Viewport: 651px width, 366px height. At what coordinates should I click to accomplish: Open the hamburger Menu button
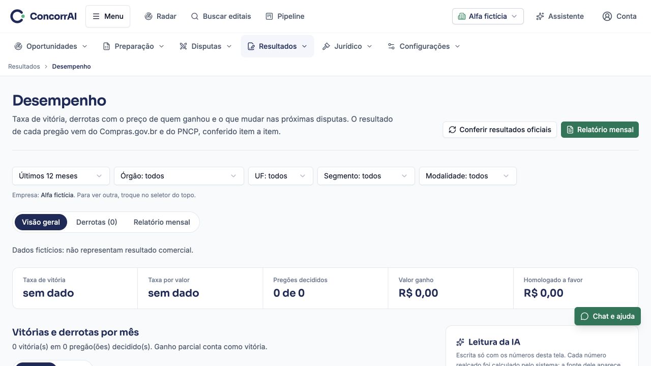pyautogui.click(x=108, y=16)
